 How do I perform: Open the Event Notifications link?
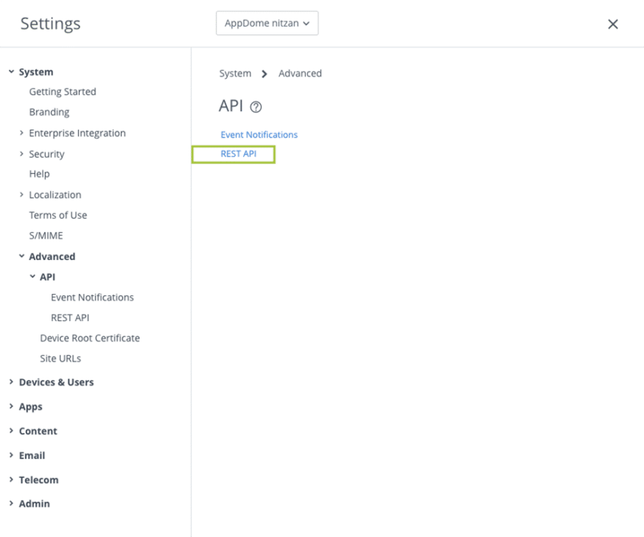point(259,134)
